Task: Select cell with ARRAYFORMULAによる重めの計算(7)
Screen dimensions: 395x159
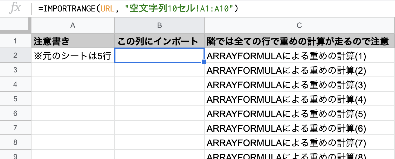Action: pos(299,142)
